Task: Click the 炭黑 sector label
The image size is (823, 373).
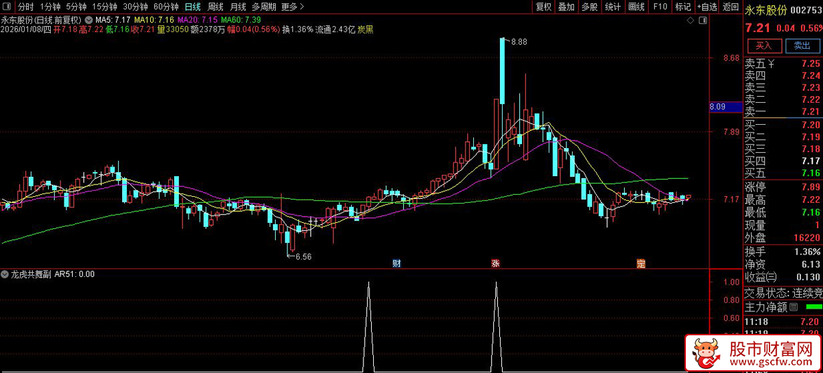Action: (366, 30)
